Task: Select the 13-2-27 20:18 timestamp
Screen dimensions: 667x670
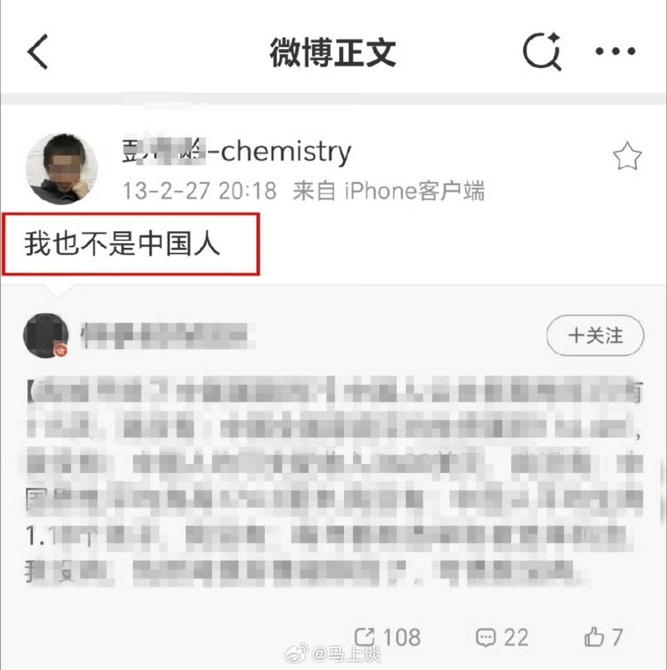Action: [199, 190]
